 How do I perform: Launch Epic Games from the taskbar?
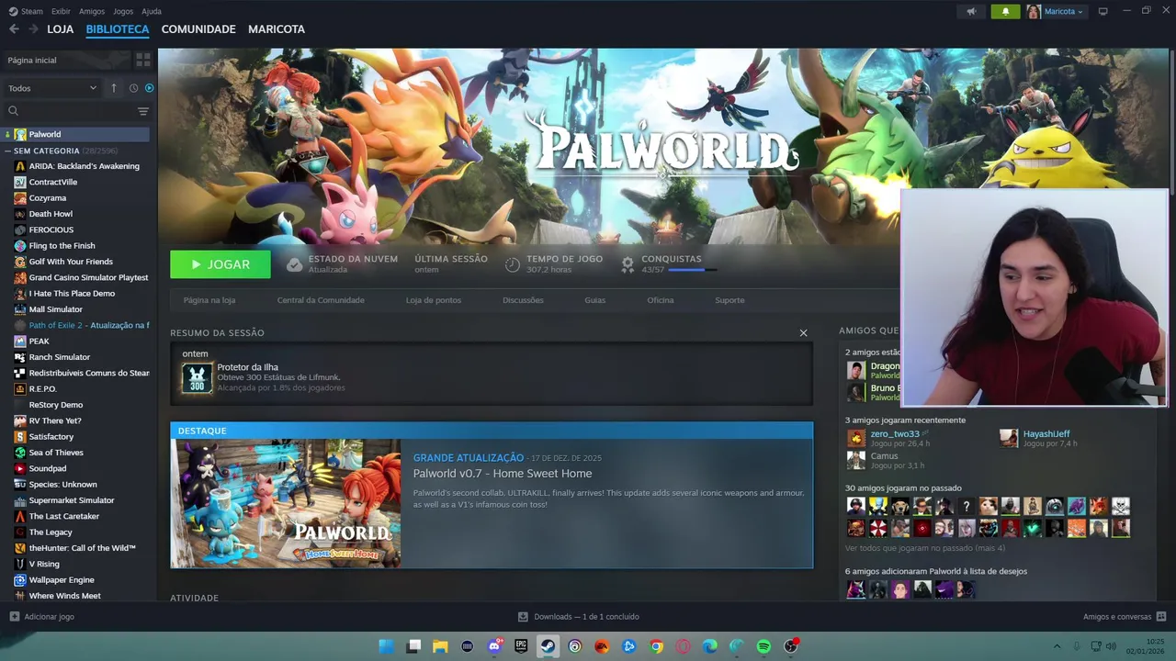pyautogui.click(x=521, y=646)
